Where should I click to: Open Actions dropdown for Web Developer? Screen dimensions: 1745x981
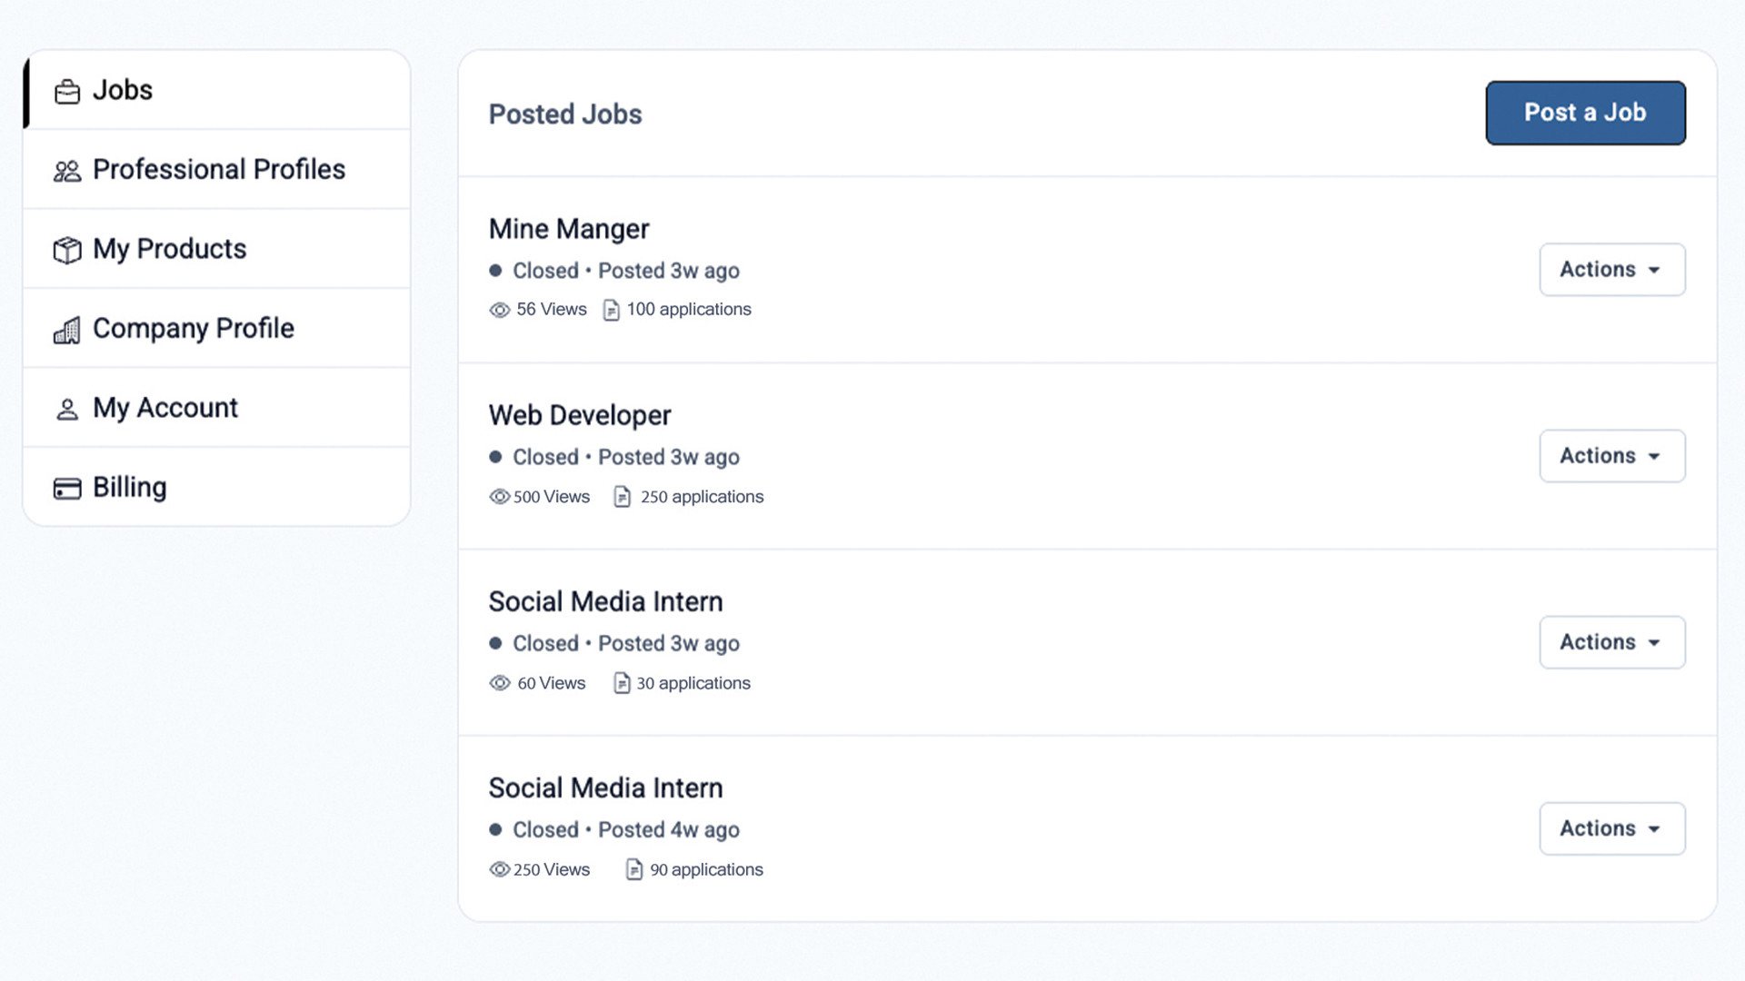pyautogui.click(x=1611, y=456)
